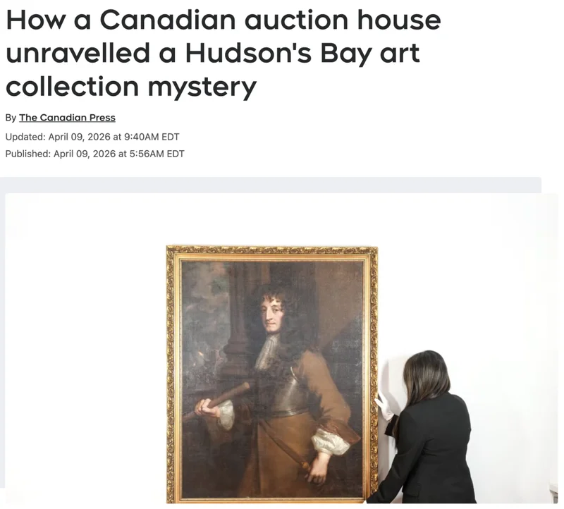Click the ornate gold frame's top edge
Image resolution: width=564 pixels, height=509 pixels.
coord(272,250)
